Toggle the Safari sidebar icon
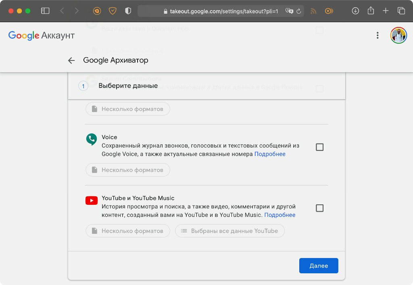This screenshot has width=413, height=285. 45,11
